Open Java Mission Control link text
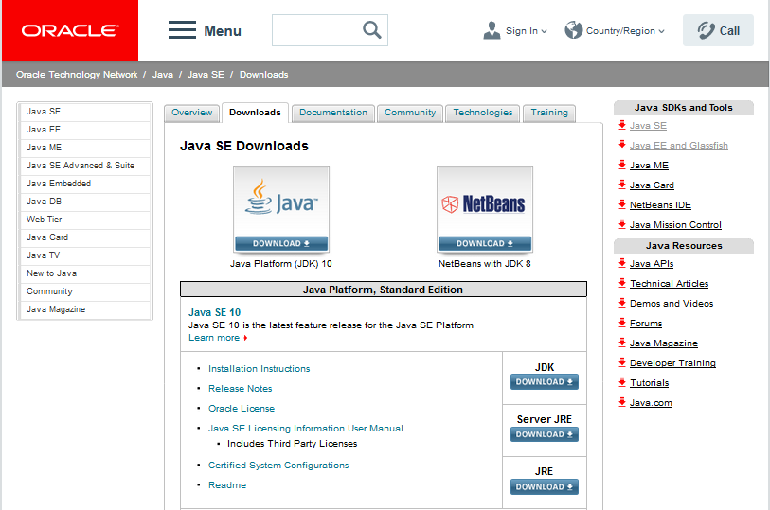 tap(675, 224)
